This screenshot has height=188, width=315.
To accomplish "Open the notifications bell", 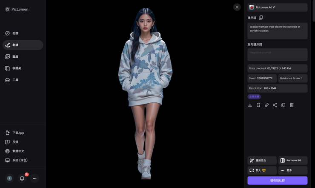I will [22, 178].
